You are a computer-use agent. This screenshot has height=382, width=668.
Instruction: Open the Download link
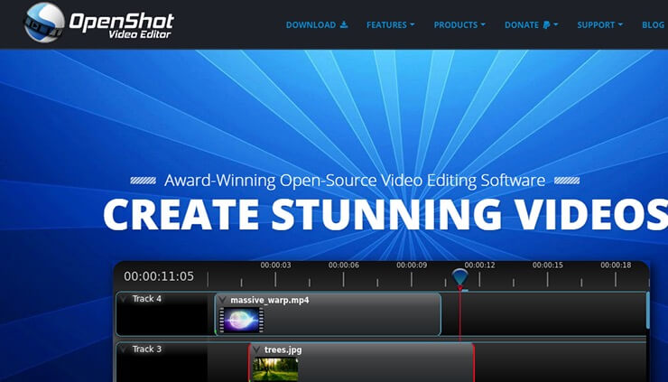tap(317, 24)
